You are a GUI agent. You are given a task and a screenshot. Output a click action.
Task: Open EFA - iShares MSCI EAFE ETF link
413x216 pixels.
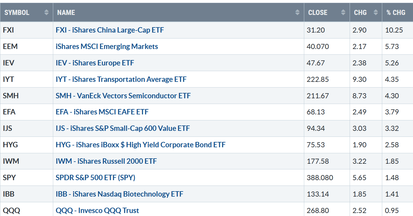(x=102, y=112)
